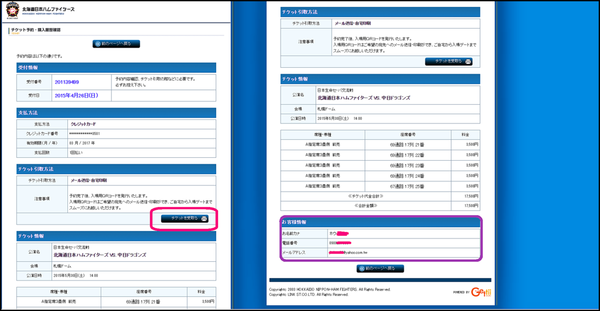Click the クレジットカード payment method value

coord(83,125)
